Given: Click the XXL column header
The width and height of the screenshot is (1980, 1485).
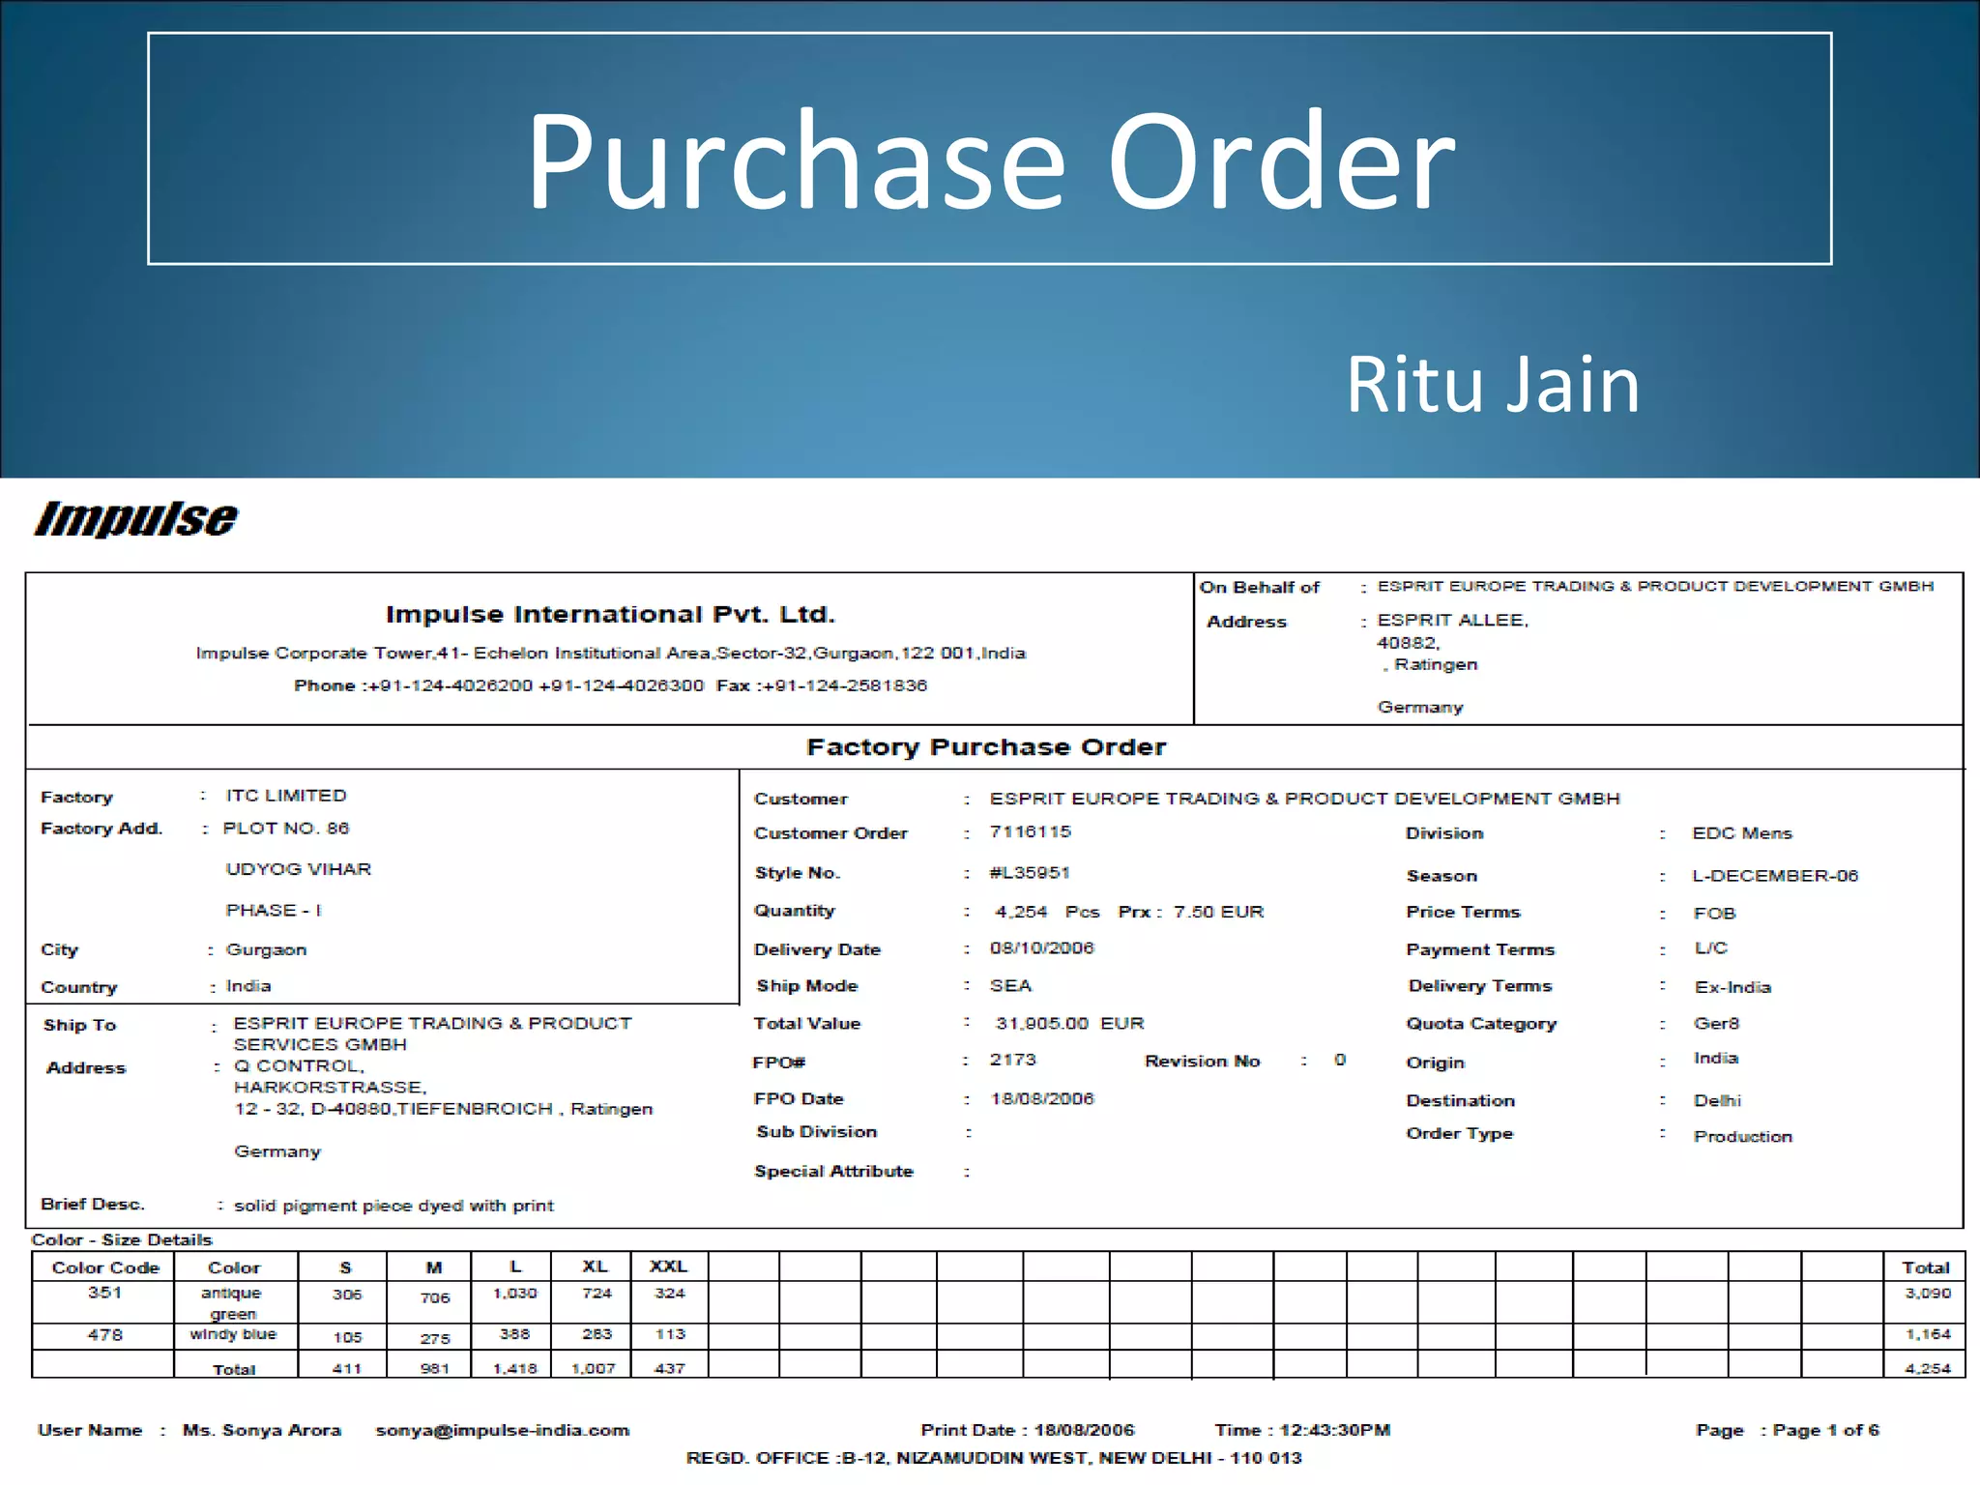Looking at the screenshot, I should 668,1267.
